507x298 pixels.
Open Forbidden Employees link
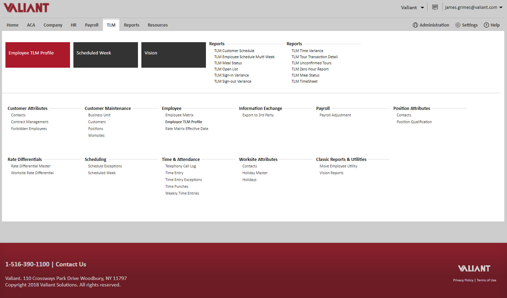pyautogui.click(x=29, y=129)
